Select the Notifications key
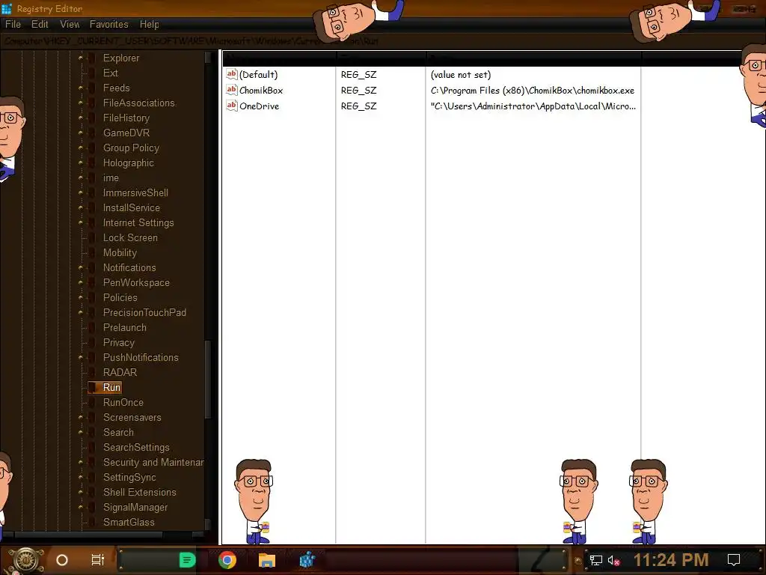 [129, 267]
